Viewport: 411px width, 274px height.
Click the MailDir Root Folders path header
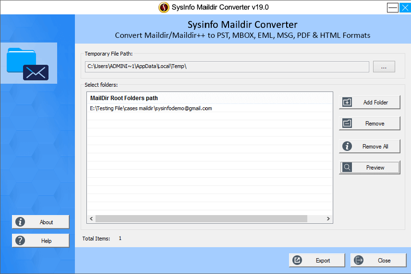pyautogui.click(x=210, y=98)
